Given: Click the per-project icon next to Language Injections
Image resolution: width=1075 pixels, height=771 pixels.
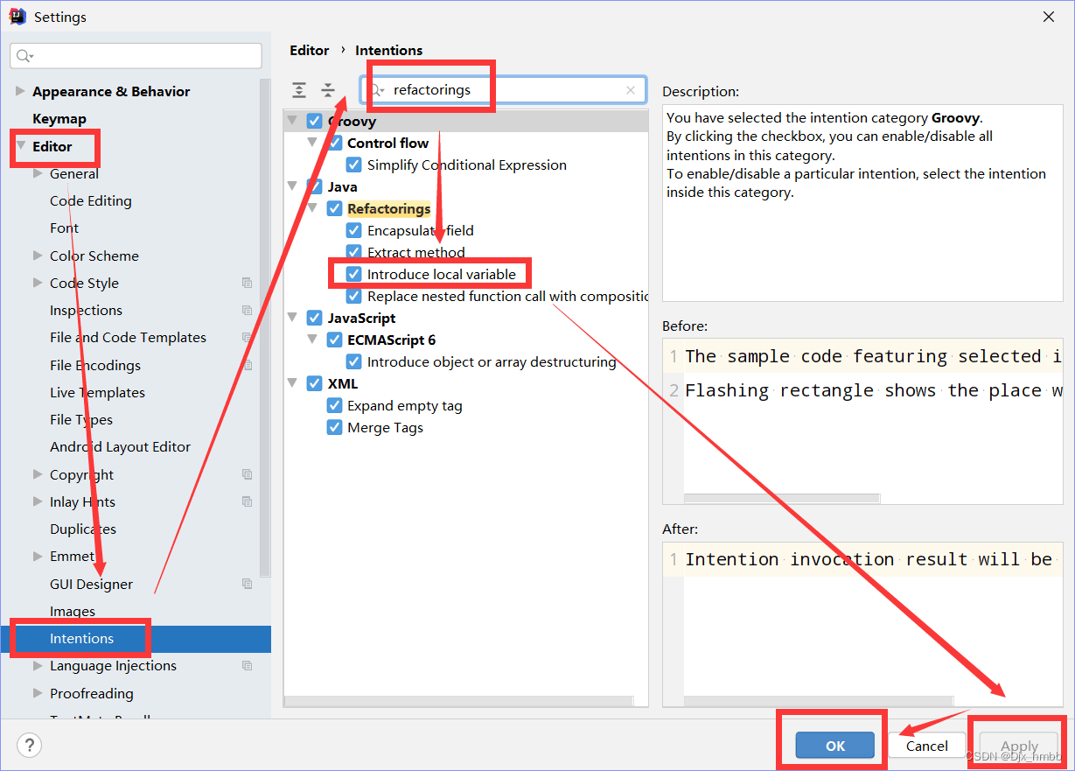Looking at the screenshot, I should (x=248, y=666).
